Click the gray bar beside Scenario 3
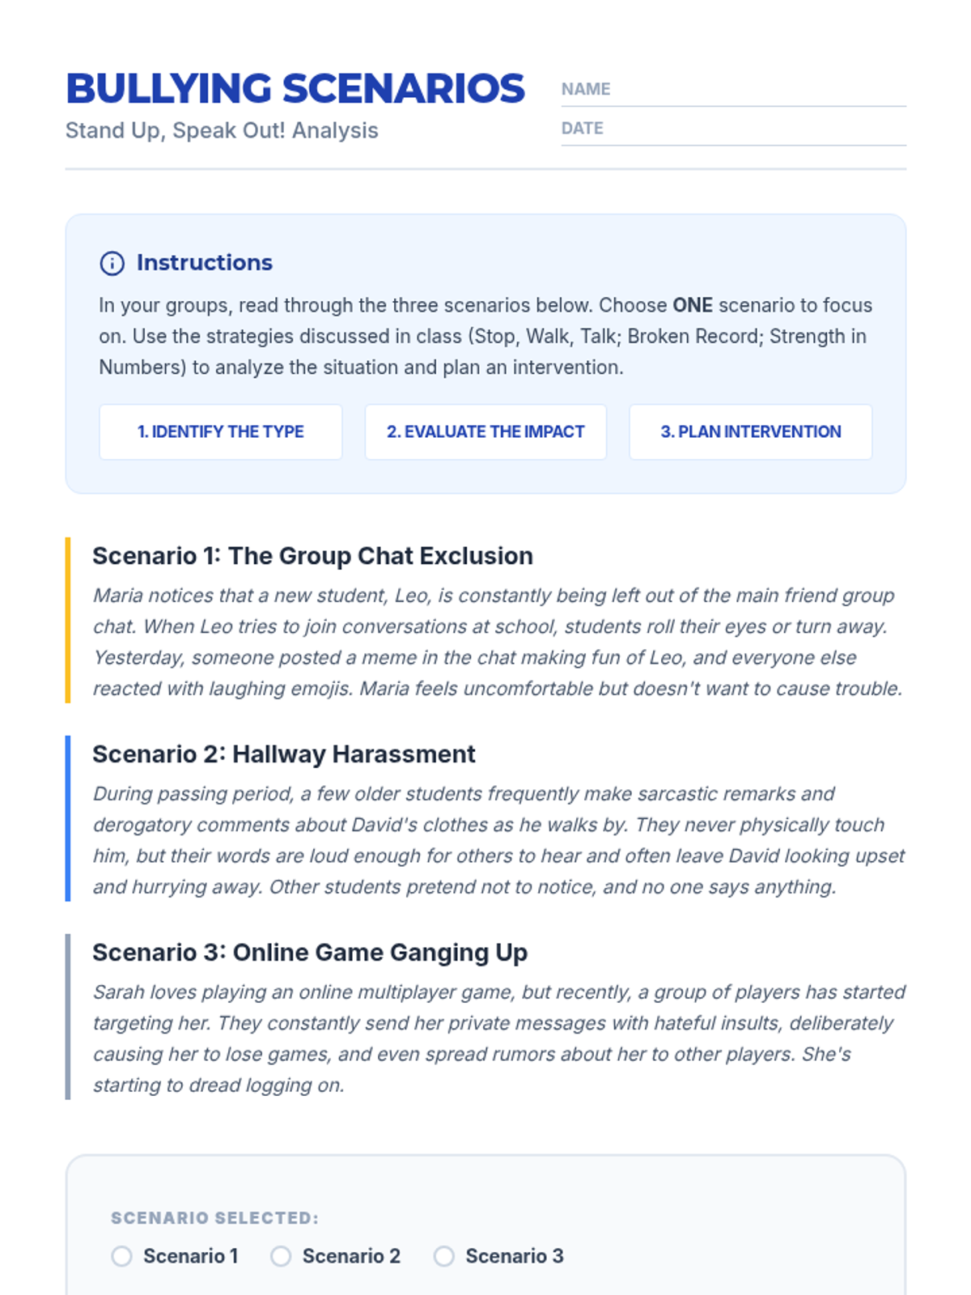The height and width of the screenshot is (1295, 971). tap(68, 1017)
